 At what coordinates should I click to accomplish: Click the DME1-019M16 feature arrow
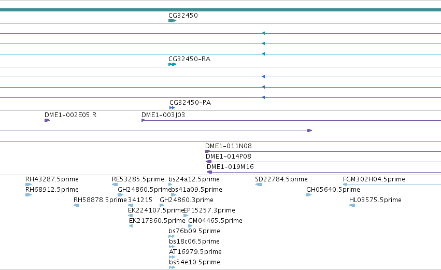pos(209,172)
